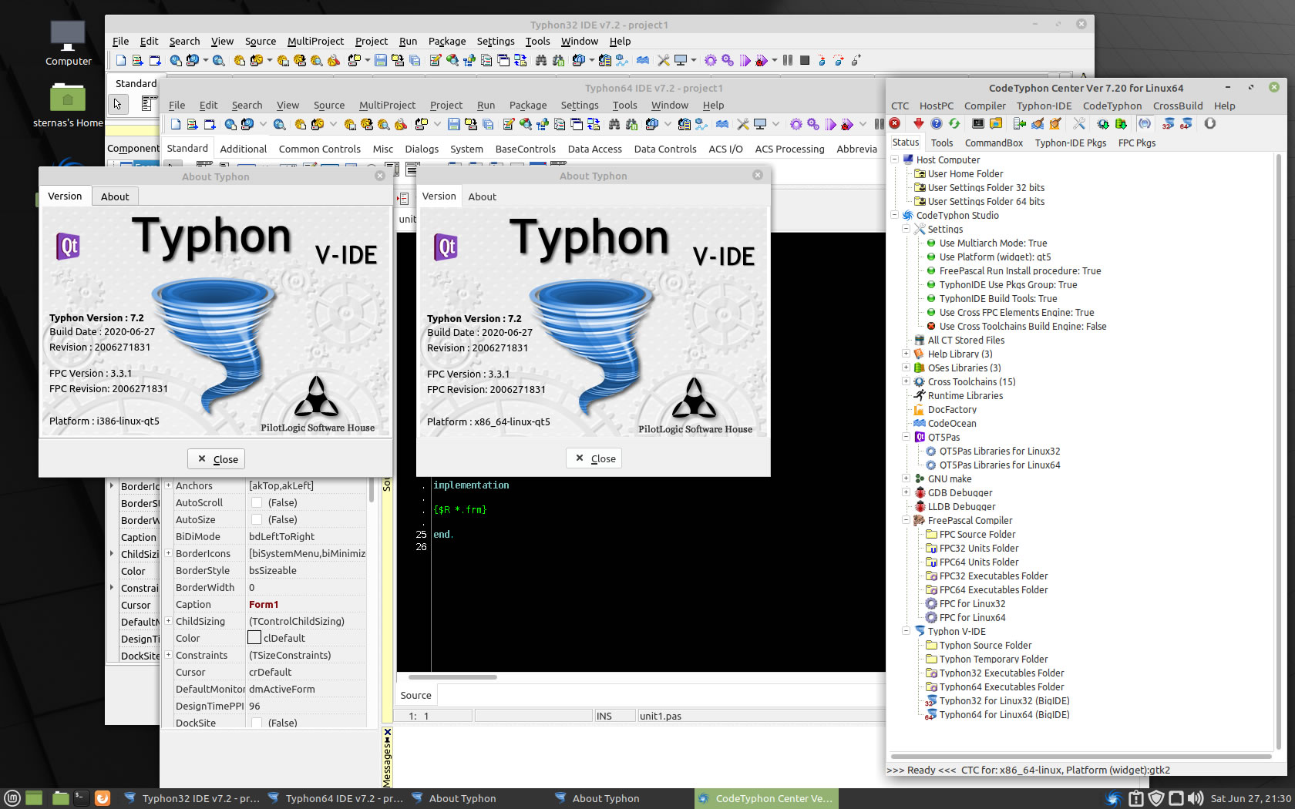Click the binoculars find icon in Typhon64 toolbar
1295x809 pixels.
pyautogui.click(x=614, y=124)
